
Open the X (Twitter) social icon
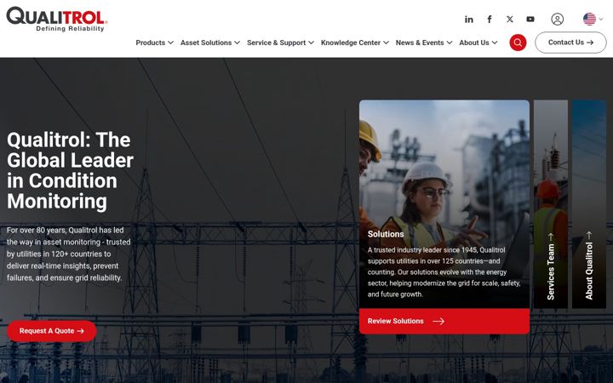point(510,19)
